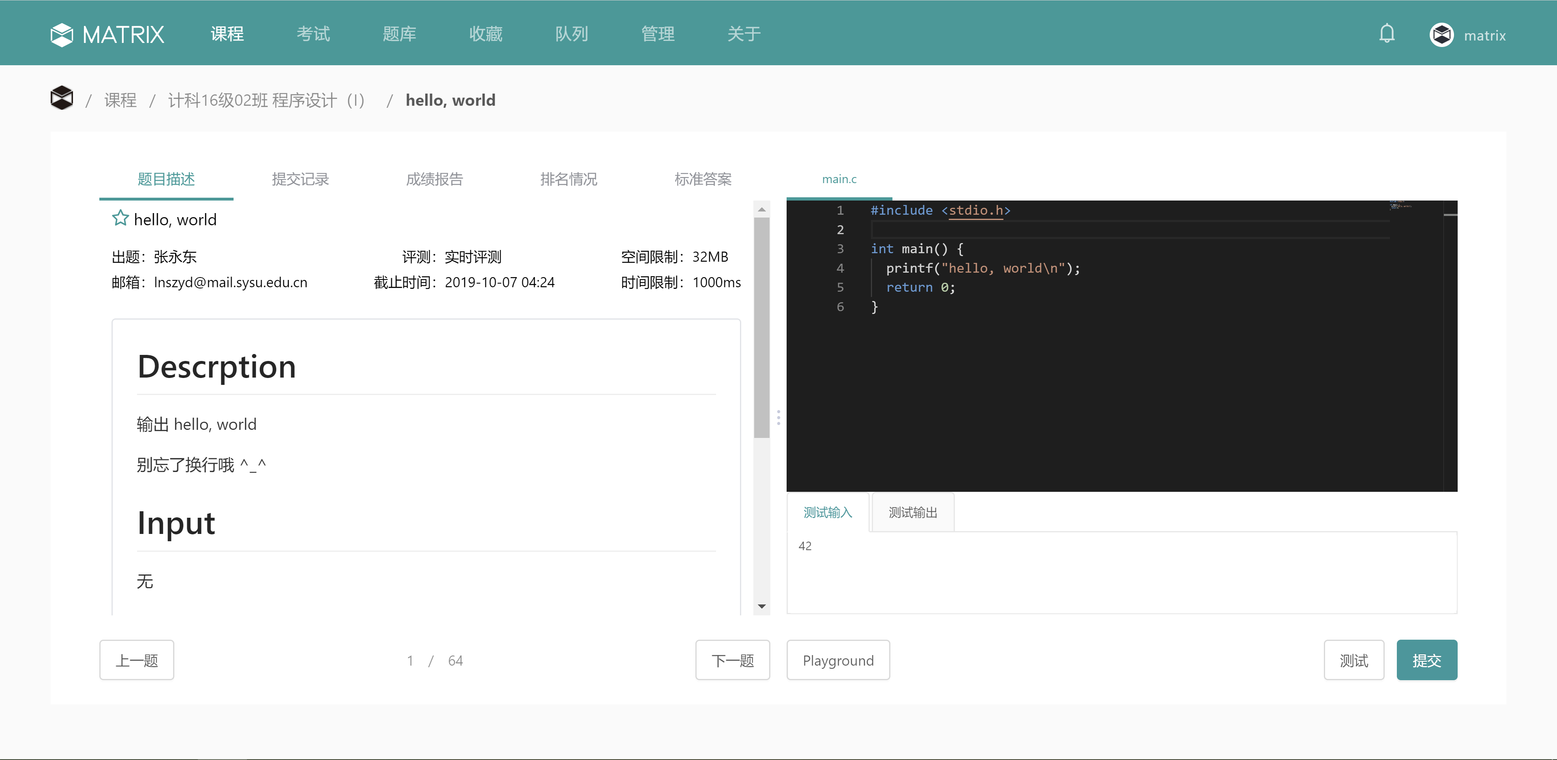
Task: Click the int main() line
Action: tap(917, 249)
